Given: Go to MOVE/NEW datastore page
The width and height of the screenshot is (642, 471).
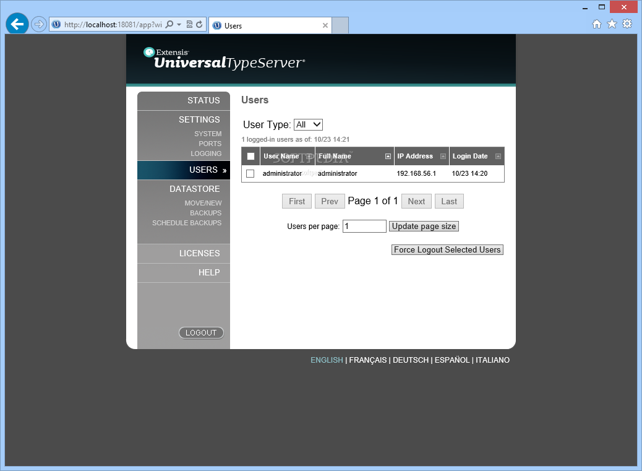Looking at the screenshot, I should [x=203, y=203].
